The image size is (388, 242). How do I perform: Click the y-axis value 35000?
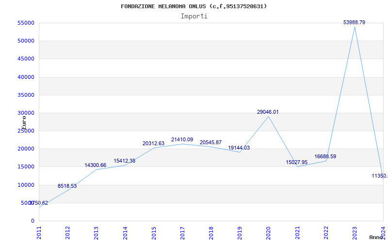click(x=26, y=95)
